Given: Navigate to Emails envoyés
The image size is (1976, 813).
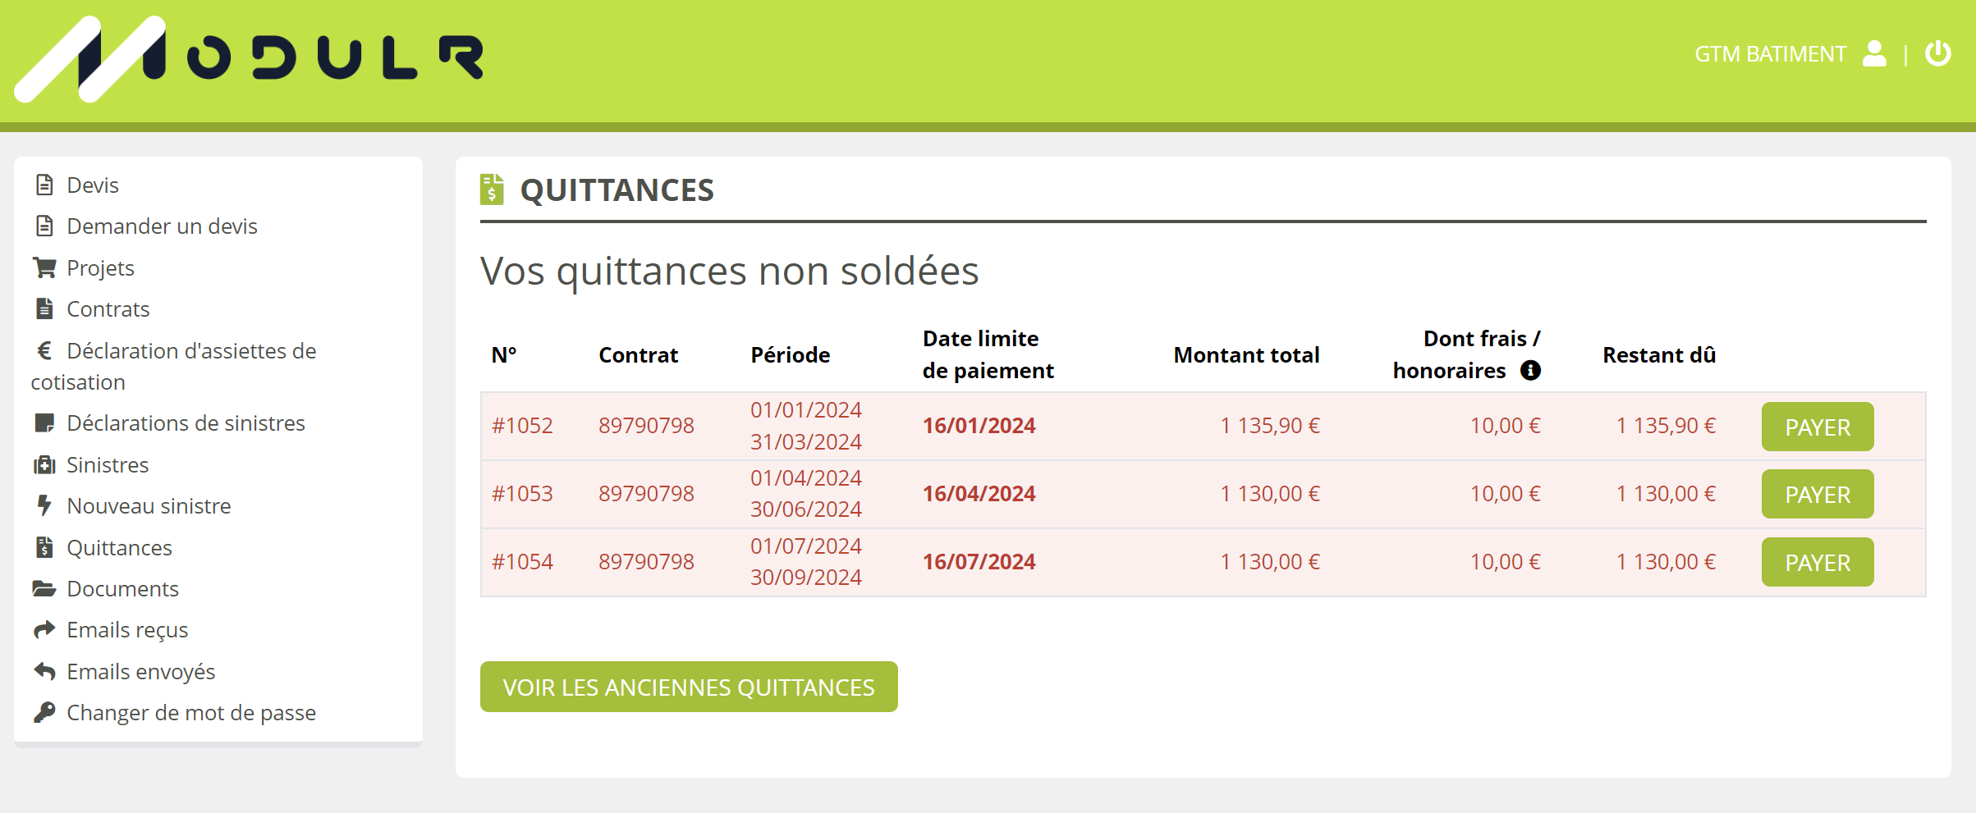Looking at the screenshot, I should click(140, 672).
